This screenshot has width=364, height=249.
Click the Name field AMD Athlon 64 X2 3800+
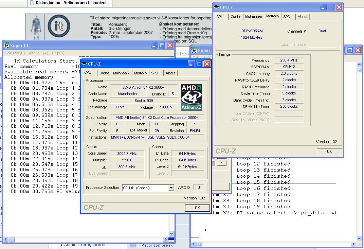click(x=144, y=87)
